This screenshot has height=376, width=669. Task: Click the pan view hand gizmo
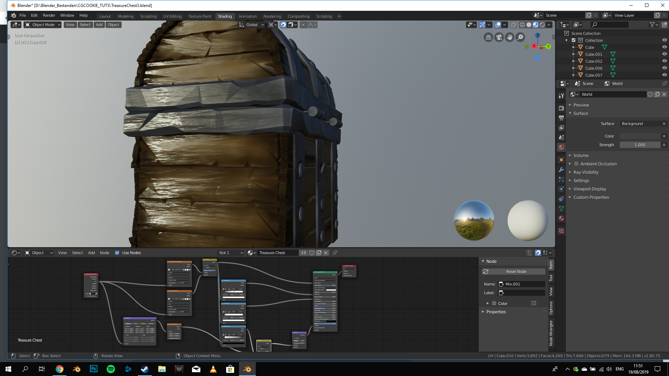click(509, 37)
